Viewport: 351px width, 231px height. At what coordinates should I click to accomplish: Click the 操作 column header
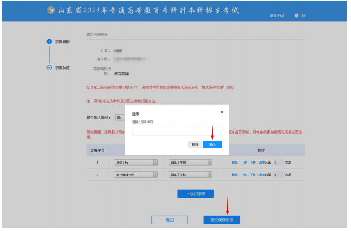[261, 150]
